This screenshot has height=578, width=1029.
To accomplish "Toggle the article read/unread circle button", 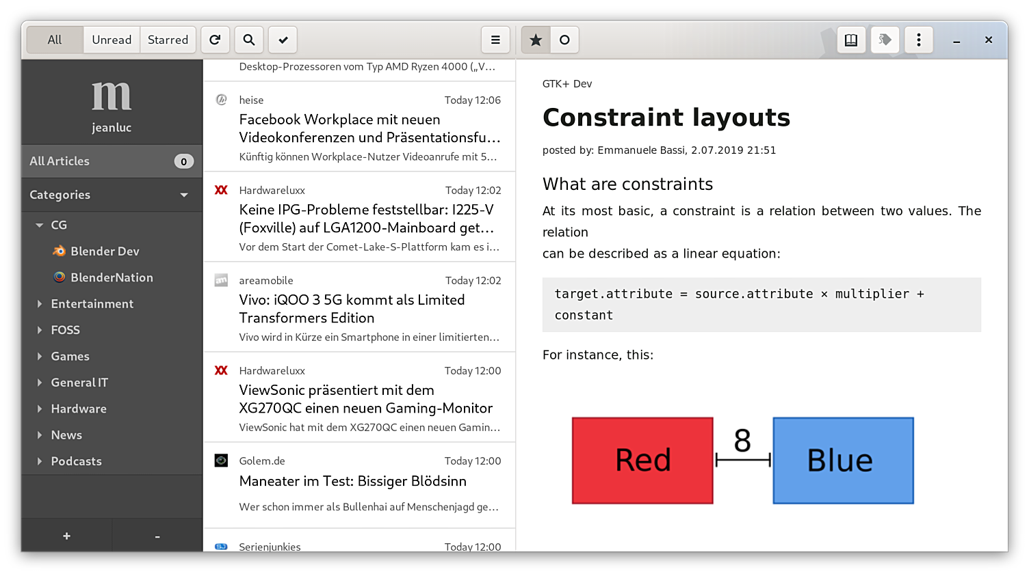I will coord(564,40).
